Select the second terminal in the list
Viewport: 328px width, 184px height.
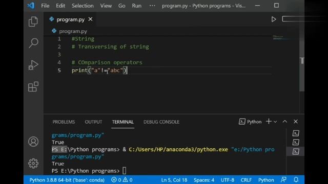click(x=296, y=142)
